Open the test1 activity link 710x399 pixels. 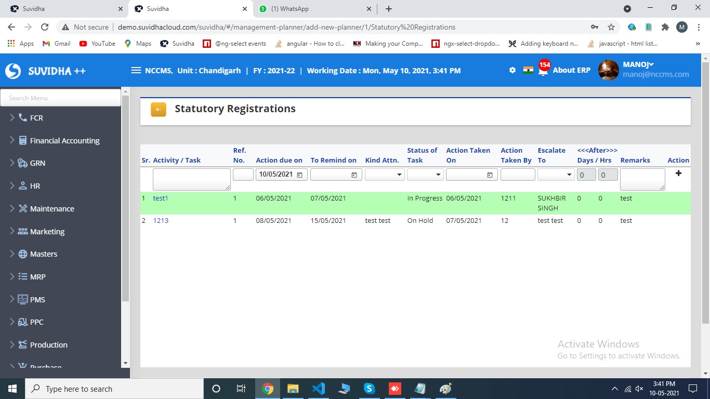[x=161, y=198]
